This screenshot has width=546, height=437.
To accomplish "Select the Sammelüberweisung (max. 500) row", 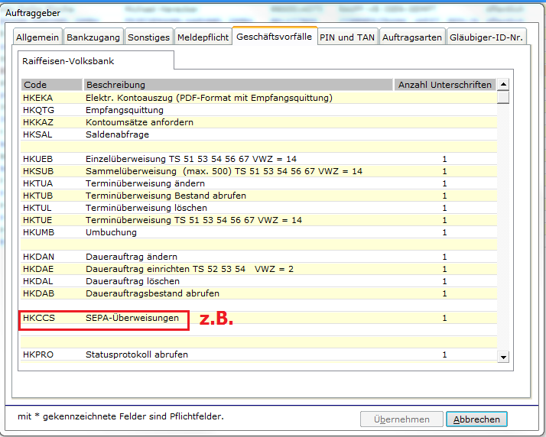I will [258, 171].
